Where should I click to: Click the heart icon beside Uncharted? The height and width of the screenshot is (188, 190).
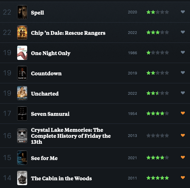pyautogui.click(x=183, y=93)
